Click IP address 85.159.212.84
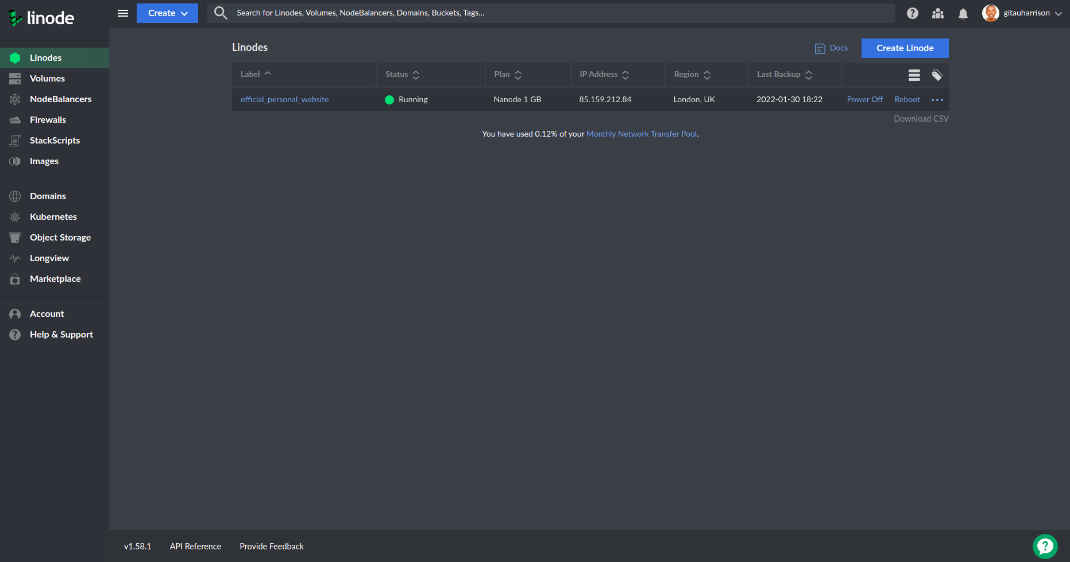This screenshot has height=562, width=1070. 605,99
